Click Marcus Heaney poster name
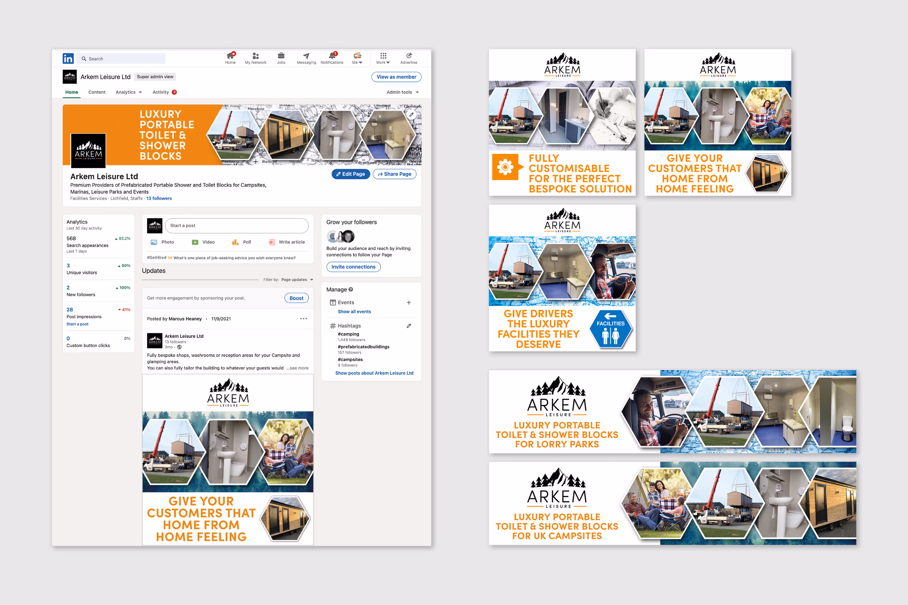 (x=185, y=319)
